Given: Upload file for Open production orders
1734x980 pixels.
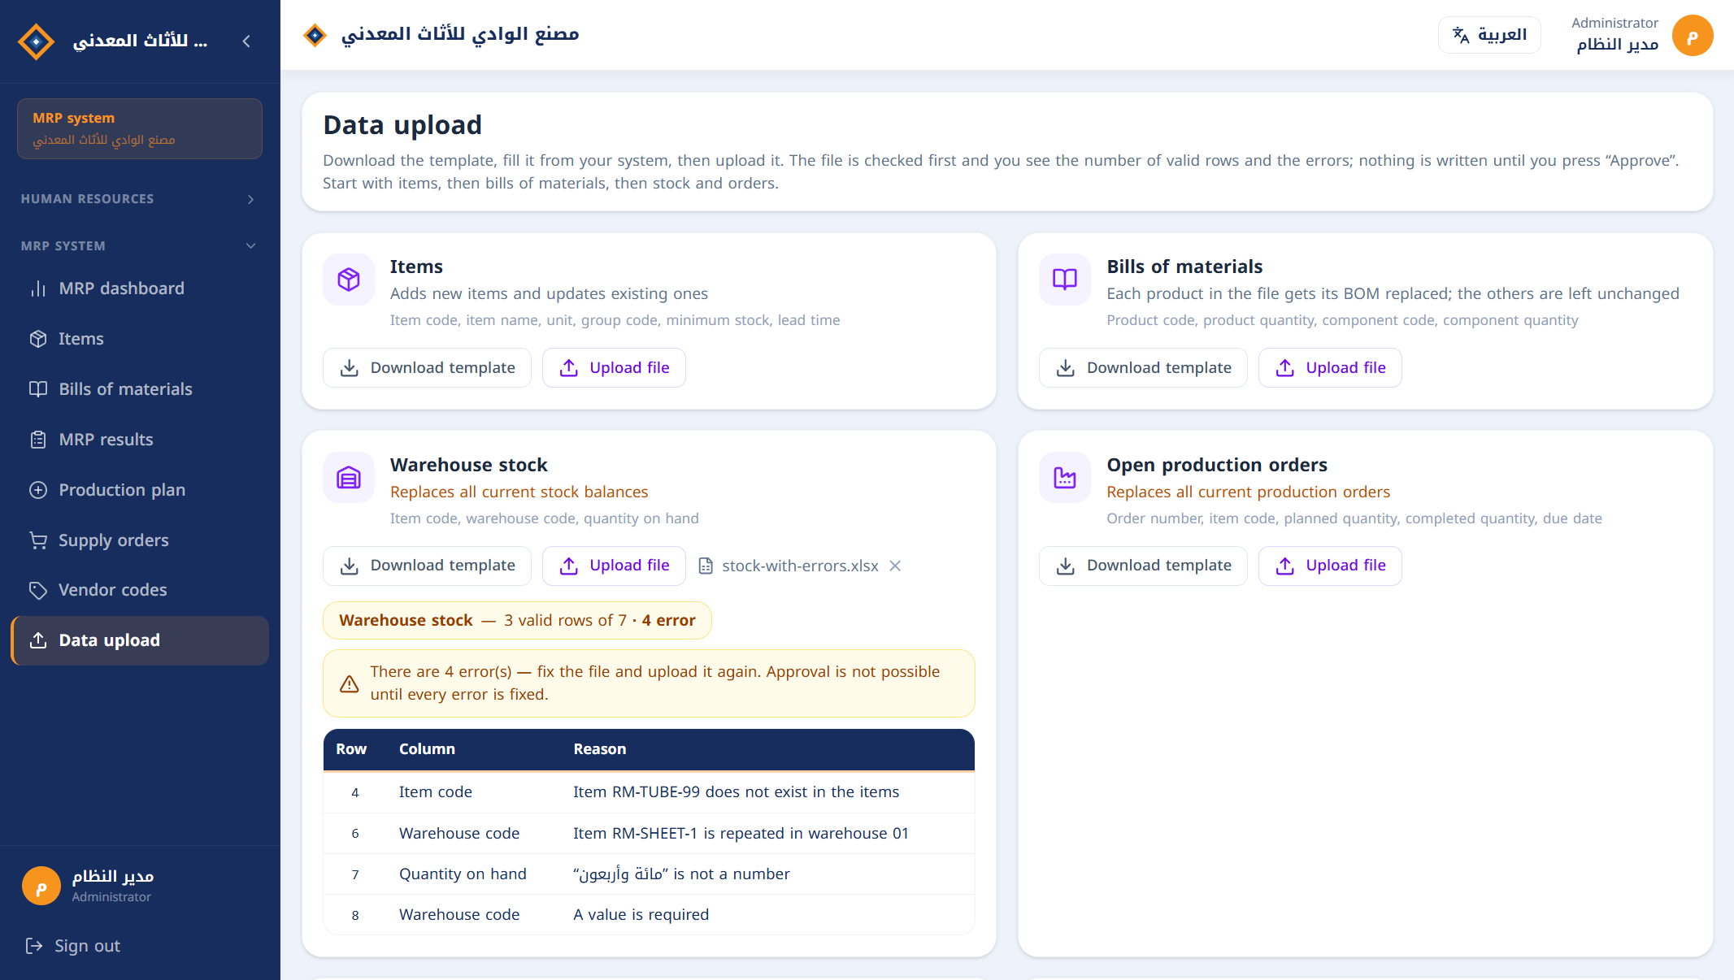Looking at the screenshot, I should coord(1330,566).
